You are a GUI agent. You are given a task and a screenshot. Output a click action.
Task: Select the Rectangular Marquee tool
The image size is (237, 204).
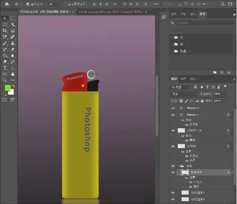point(12,18)
